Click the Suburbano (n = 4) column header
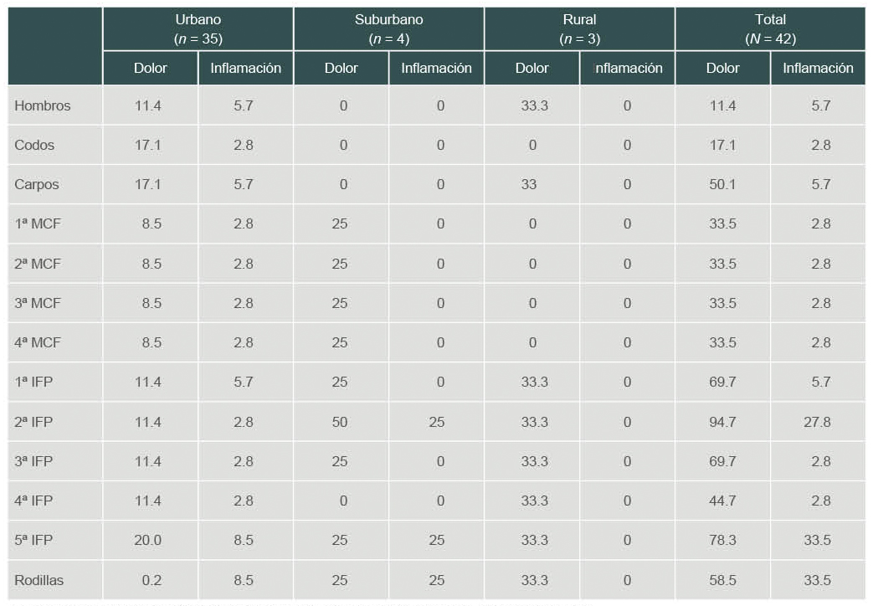 (x=388, y=29)
